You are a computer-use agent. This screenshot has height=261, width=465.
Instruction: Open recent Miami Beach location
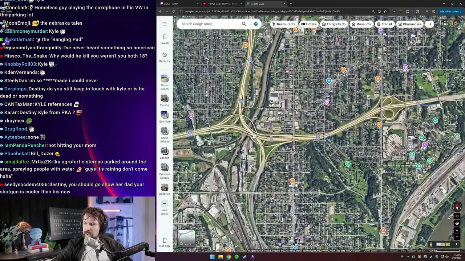[165, 83]
